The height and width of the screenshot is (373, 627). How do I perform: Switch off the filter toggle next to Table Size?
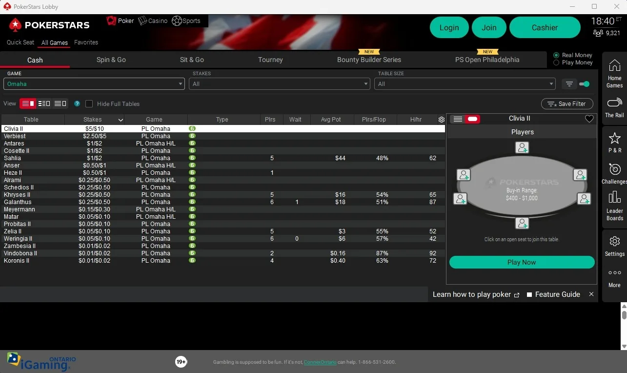585,83
